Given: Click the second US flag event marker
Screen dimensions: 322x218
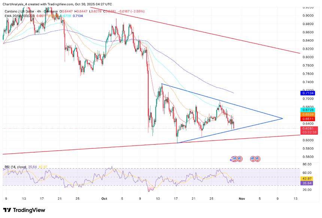Looking at the screenshot, I should pyautogui.click(x=240, y=159).
